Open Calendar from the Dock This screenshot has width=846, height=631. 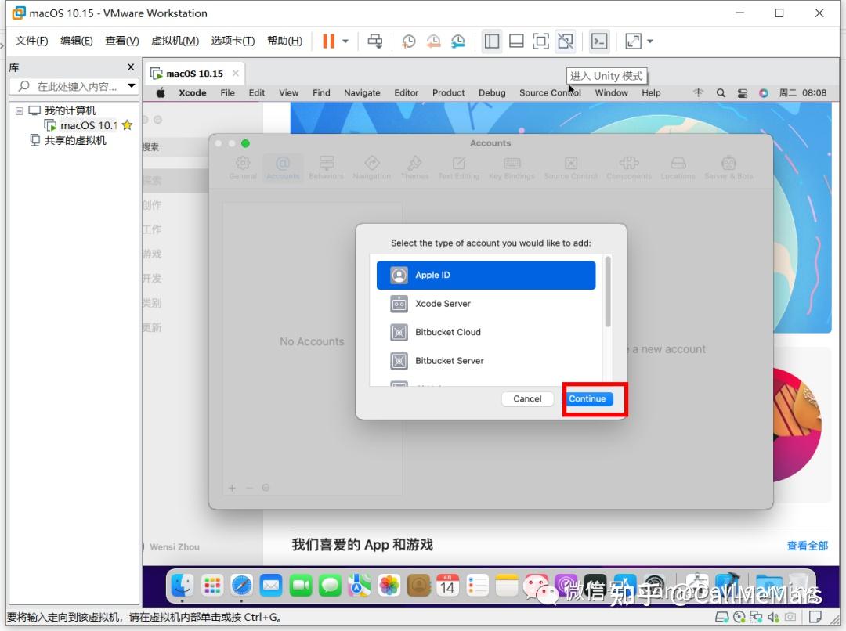447,585
